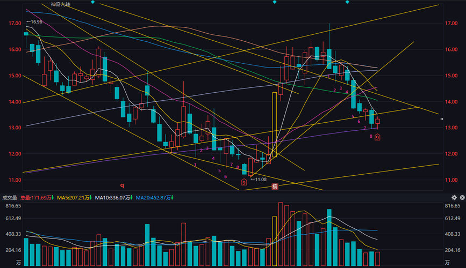Click 204.16 on the right volume axis

[x=453, y=250]
